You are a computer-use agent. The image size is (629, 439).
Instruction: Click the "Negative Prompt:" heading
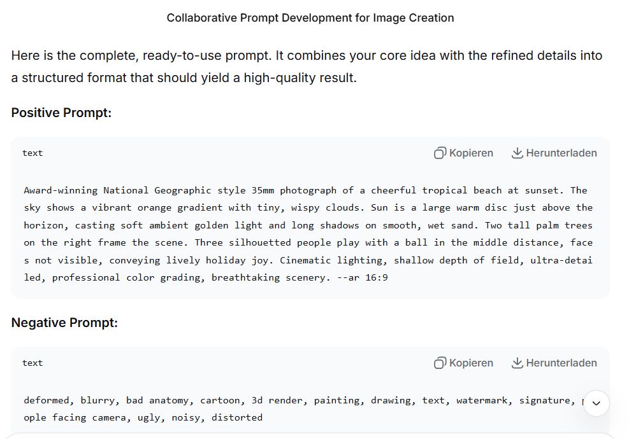click(64, 323)
